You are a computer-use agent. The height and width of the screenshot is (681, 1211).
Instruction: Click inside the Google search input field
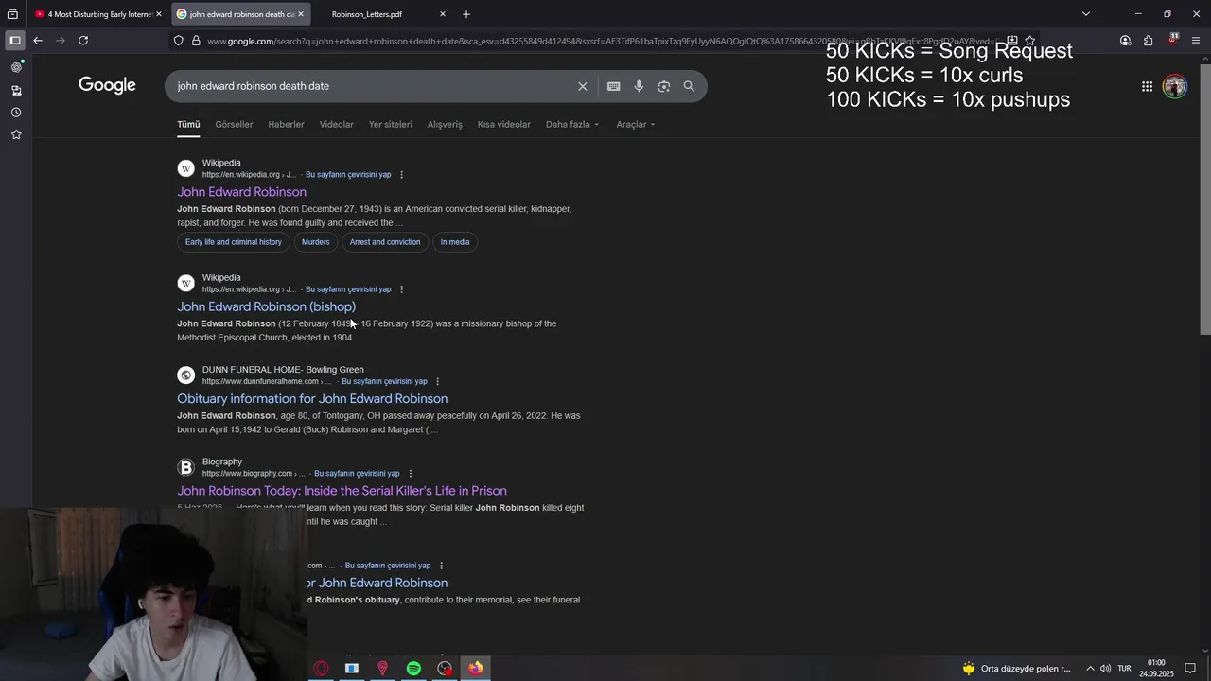(x=374, y=86)
